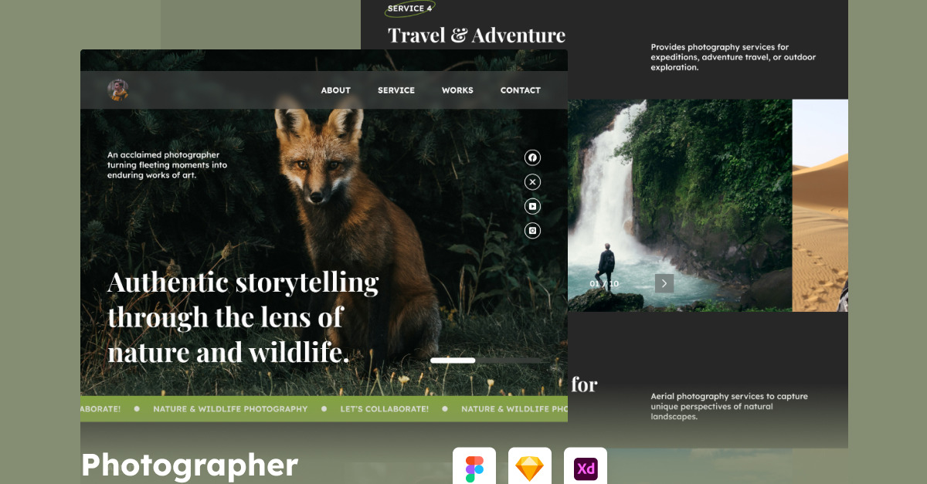Go to the SERVICE nav item

pyautogui.click(x=396, y=90)
